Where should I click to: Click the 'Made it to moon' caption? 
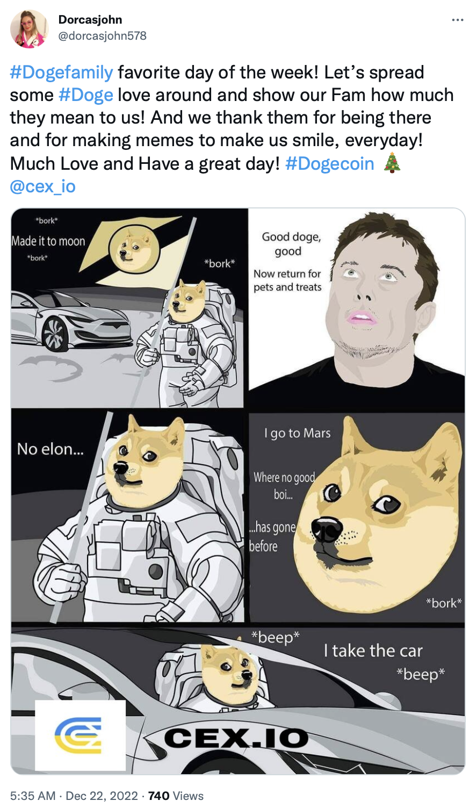(48, 241)
